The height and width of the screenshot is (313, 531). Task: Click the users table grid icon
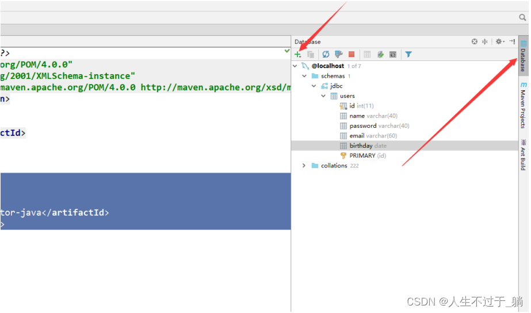pyautogui.click(x=334, y=96)
